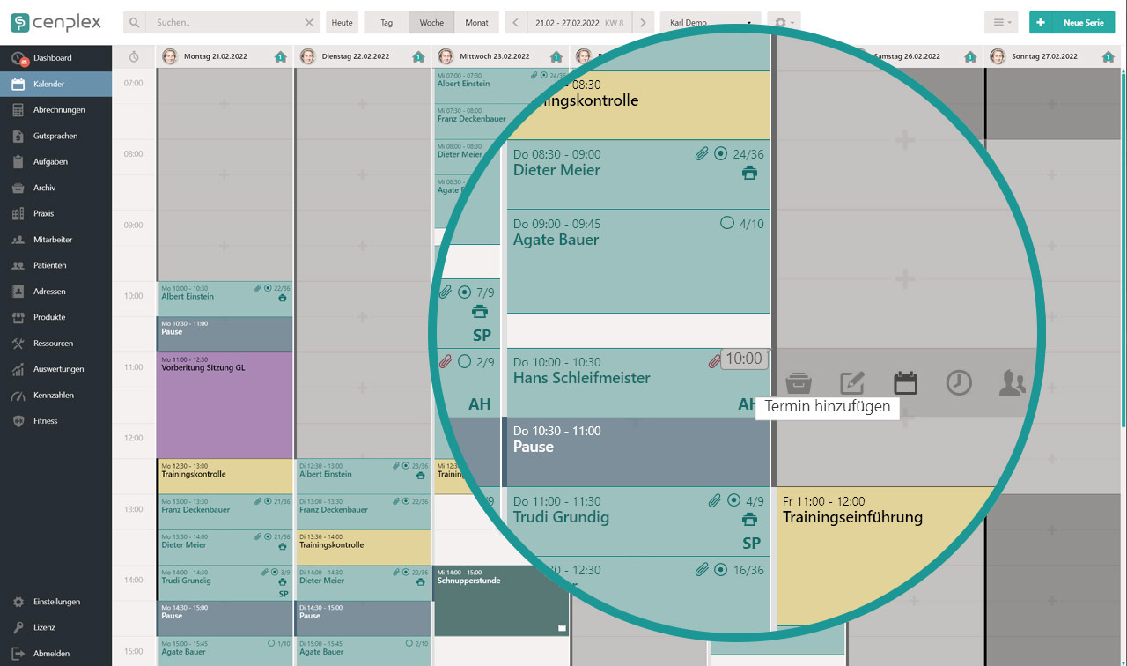Click the pencil edit icon in the magnified view
Screen dimensions: 1127x666
852,382
